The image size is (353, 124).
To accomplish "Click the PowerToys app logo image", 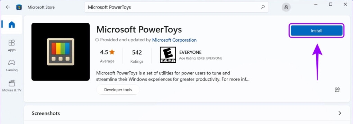I will 61,52.
